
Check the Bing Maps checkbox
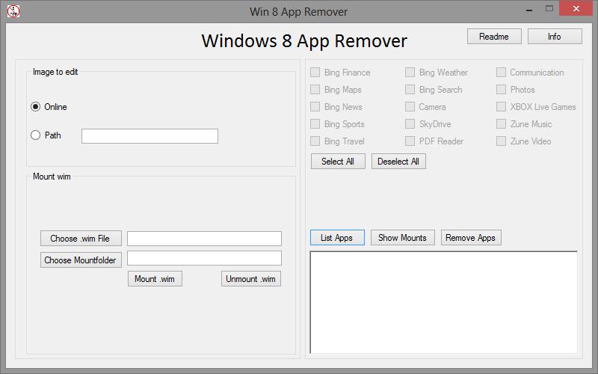click(315, 89)
